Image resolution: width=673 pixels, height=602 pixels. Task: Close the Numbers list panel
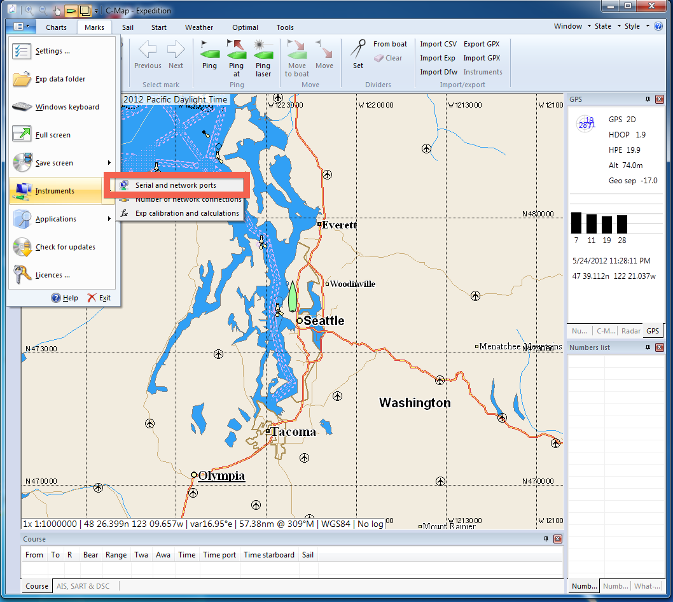(x=660, y=347)
